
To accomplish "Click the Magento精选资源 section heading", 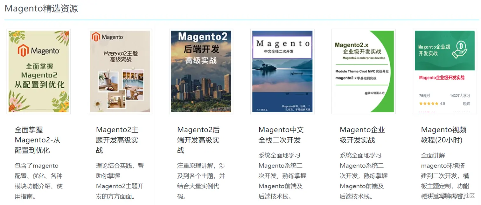I will (41, 9).
